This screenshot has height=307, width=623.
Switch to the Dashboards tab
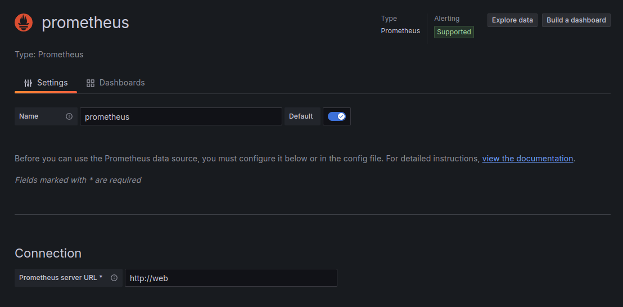point(121,83)
